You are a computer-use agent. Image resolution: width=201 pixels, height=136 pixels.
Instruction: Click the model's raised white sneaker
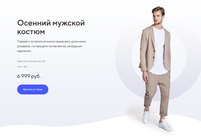coord(146,117)
